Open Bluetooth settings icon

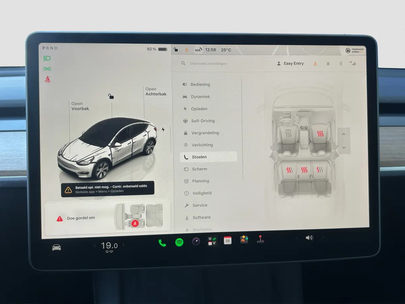[341, 64]
